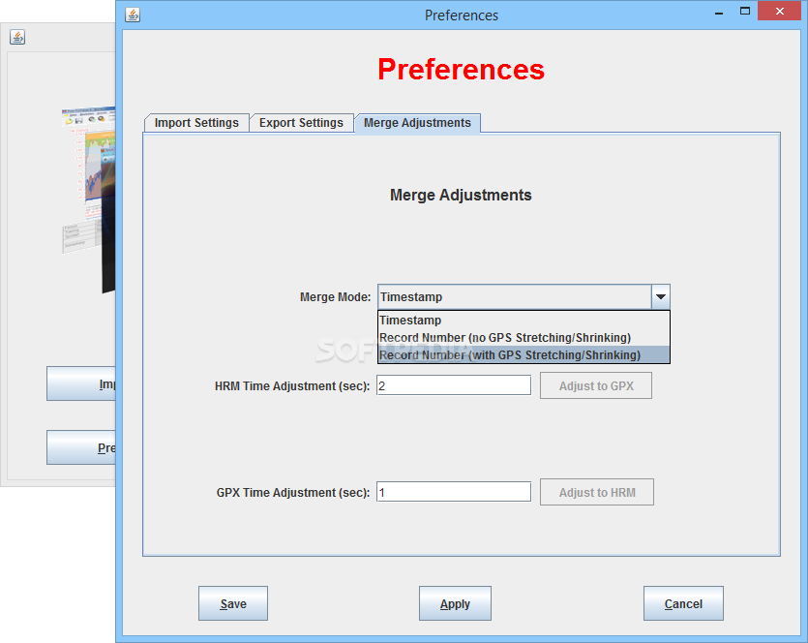Choose Timestamp from the dropdown list
Screen dimensions: 808x643
524,321
